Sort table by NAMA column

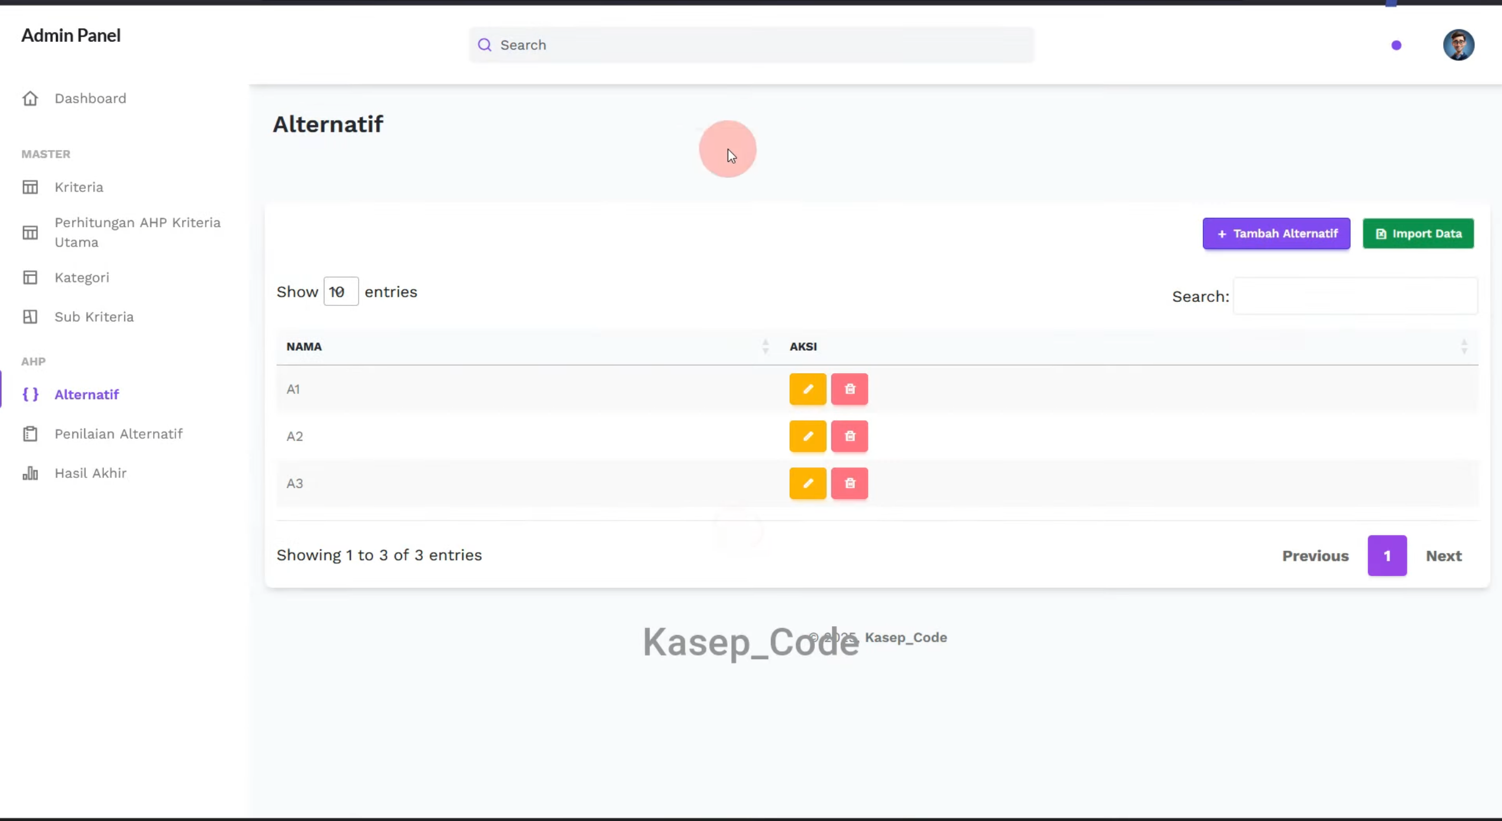point(528,347)
